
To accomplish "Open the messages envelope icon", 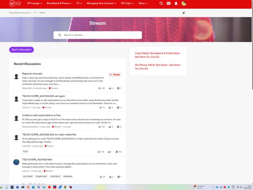I will click(169, 3).
